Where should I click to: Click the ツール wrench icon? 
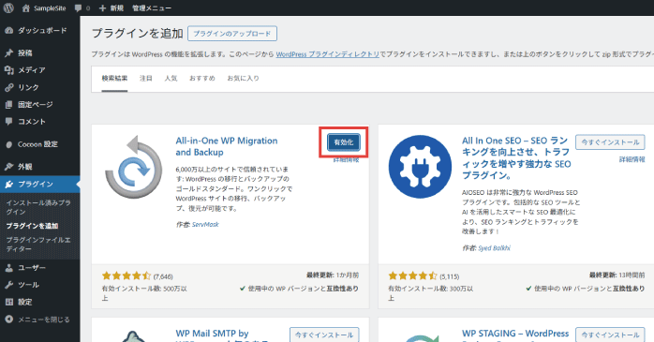point(8,285)
